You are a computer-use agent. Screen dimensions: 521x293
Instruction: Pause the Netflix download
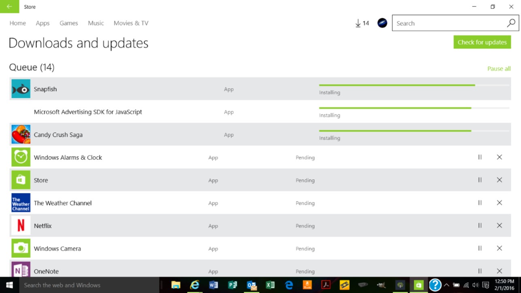[480, 225]
